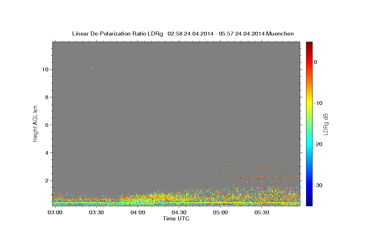Click the colorbar value '-20'
371x247 pixels.
click(318, 144)
